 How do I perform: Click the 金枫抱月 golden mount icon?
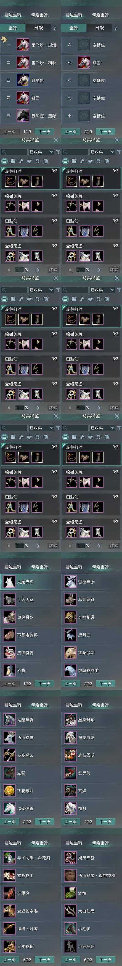coord(70,617)
